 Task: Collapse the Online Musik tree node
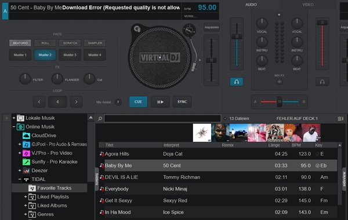point(14,127)
